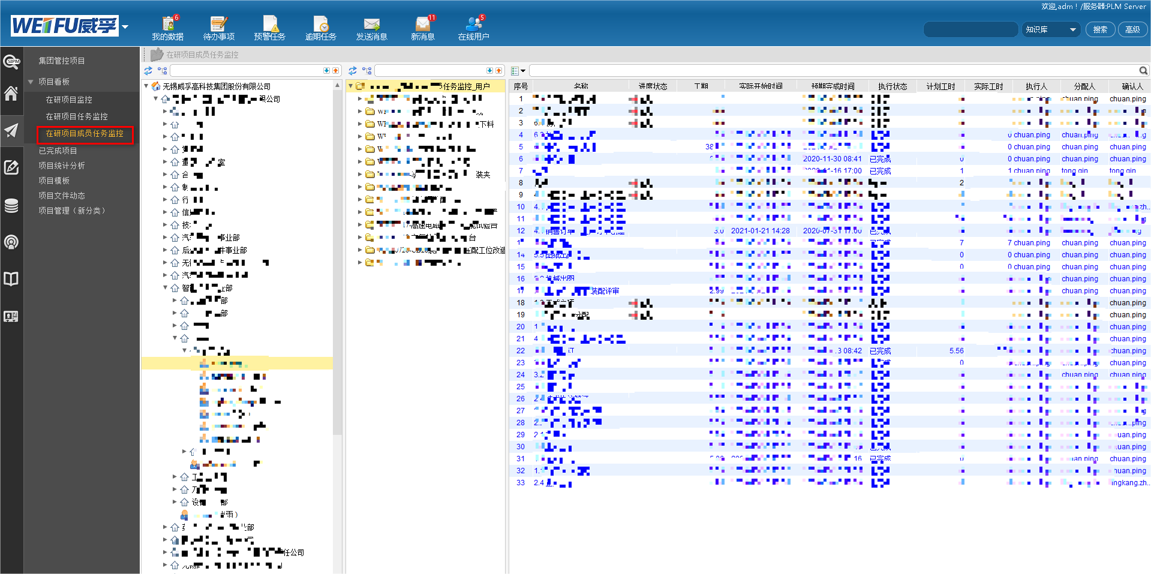This screenshot has height=574, width=1151.
Task: Open 我的数据 from the top toolbar
Action: (167, 28)
